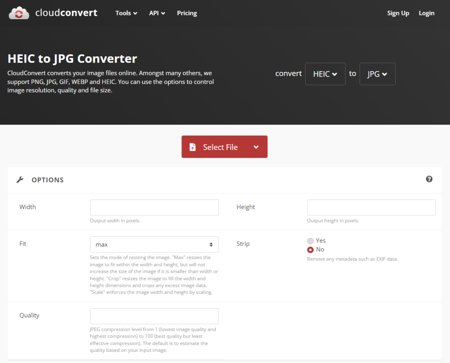The image size is (450, 363).
Task: Click the Height input field
Action: pyautogui.click(x=371, y=207)
